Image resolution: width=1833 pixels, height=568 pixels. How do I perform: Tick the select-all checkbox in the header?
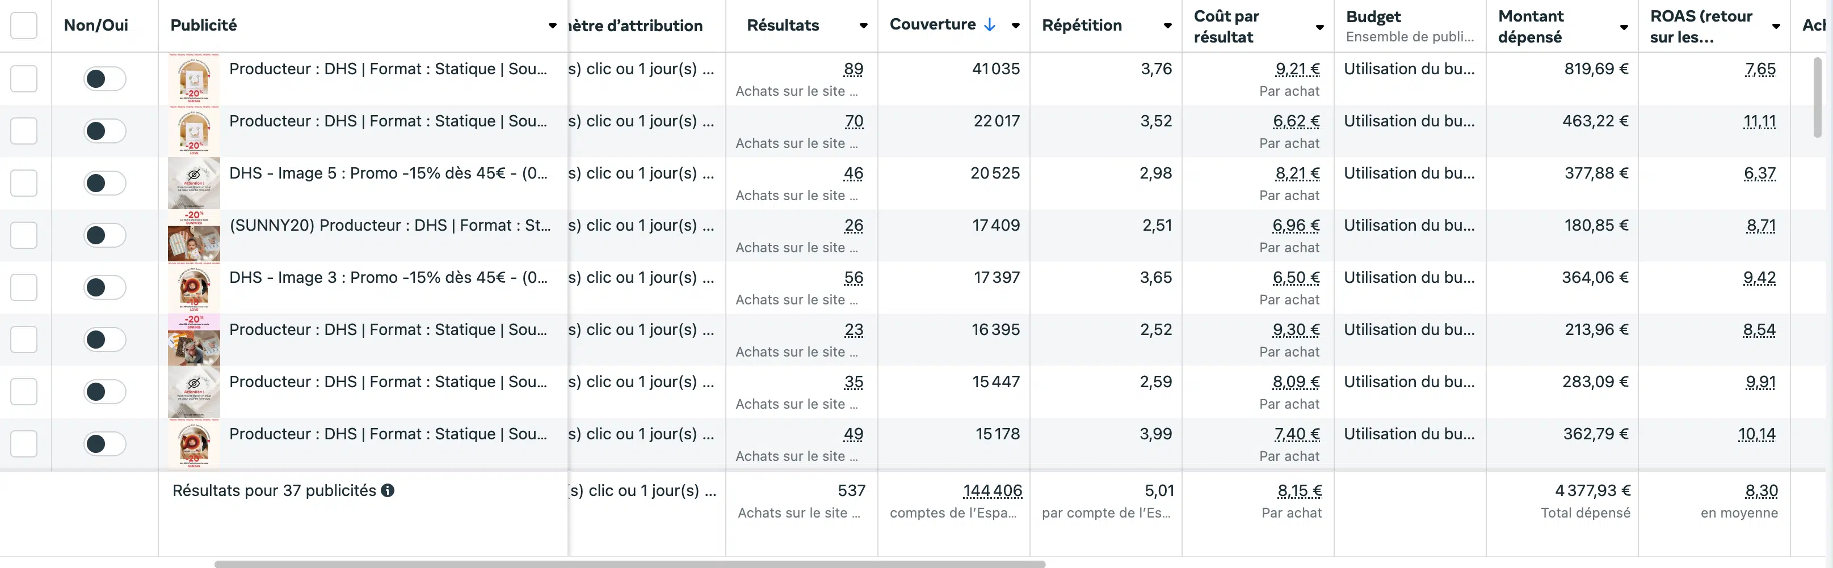click(x=23, y=26)
